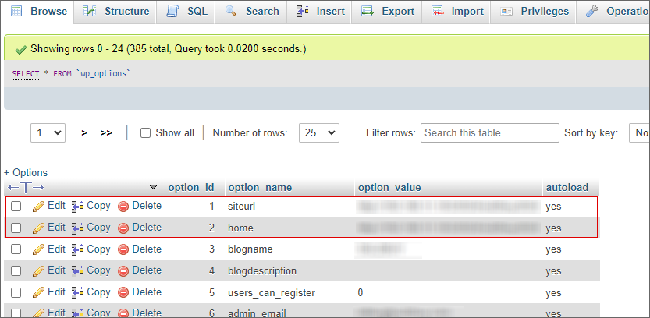Viewport: 650px width, 318px height.
Task: Select the home row checkbox
Action: (x=16, y=228)
